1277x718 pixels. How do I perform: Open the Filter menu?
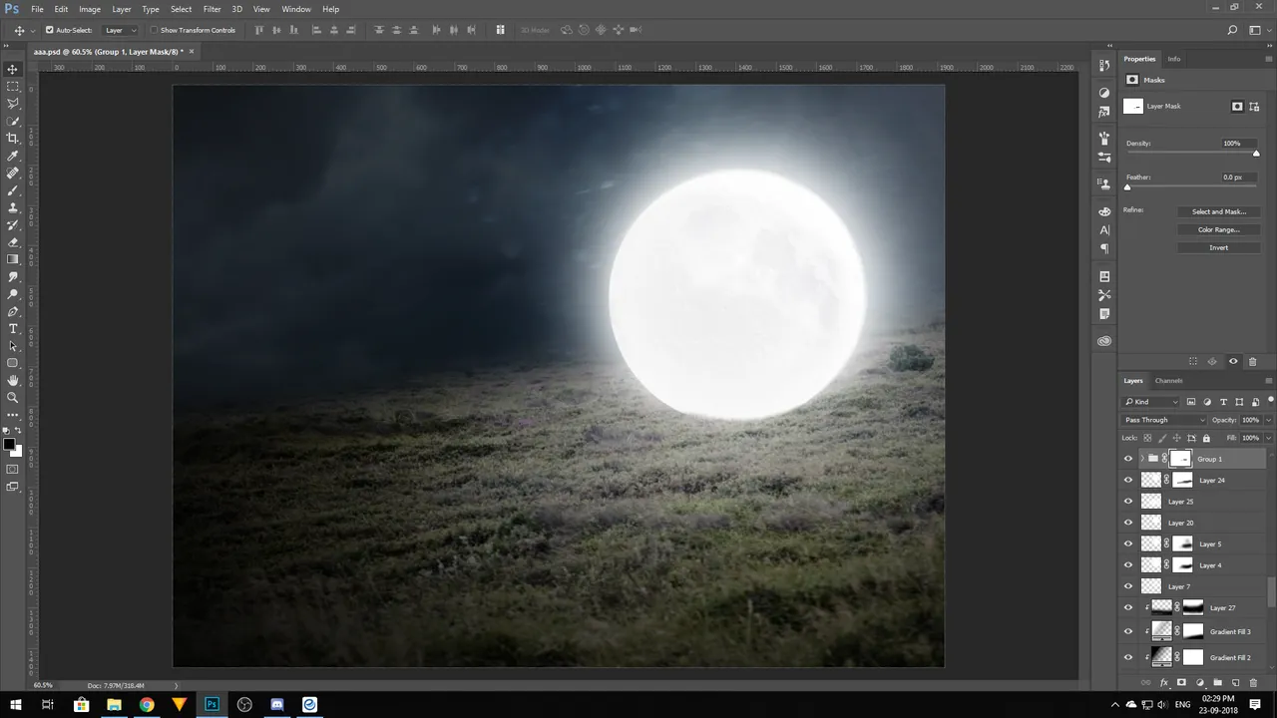212,9
